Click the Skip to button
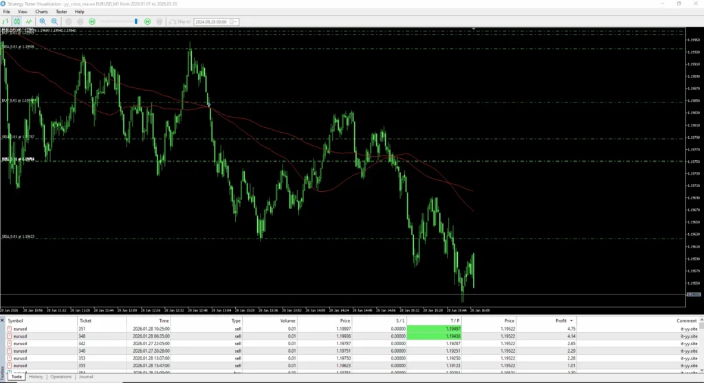The image size is (704, 383). pyautogui.click(x=179, y=21)
